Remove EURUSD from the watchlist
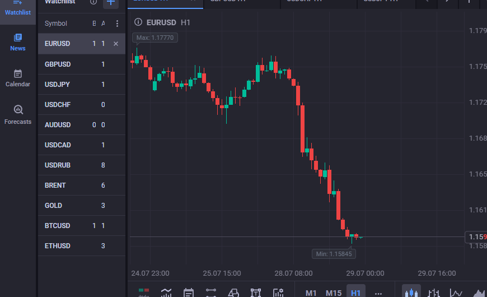 pos(116,44)
